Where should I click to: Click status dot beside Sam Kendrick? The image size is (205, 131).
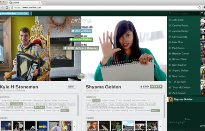click(170, 65)
